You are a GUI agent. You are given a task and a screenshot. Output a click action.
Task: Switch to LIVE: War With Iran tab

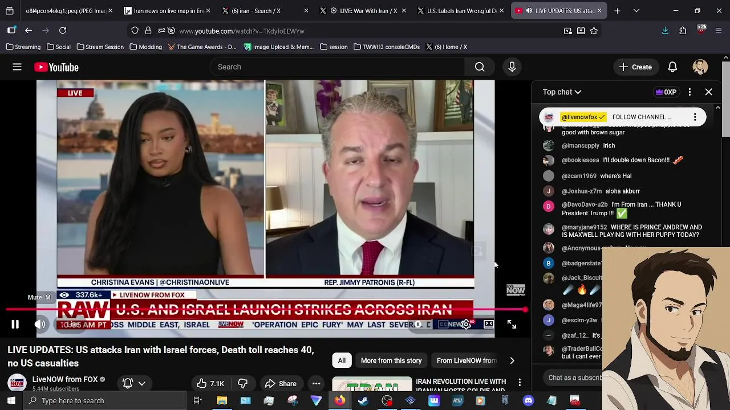coord(363,10)
